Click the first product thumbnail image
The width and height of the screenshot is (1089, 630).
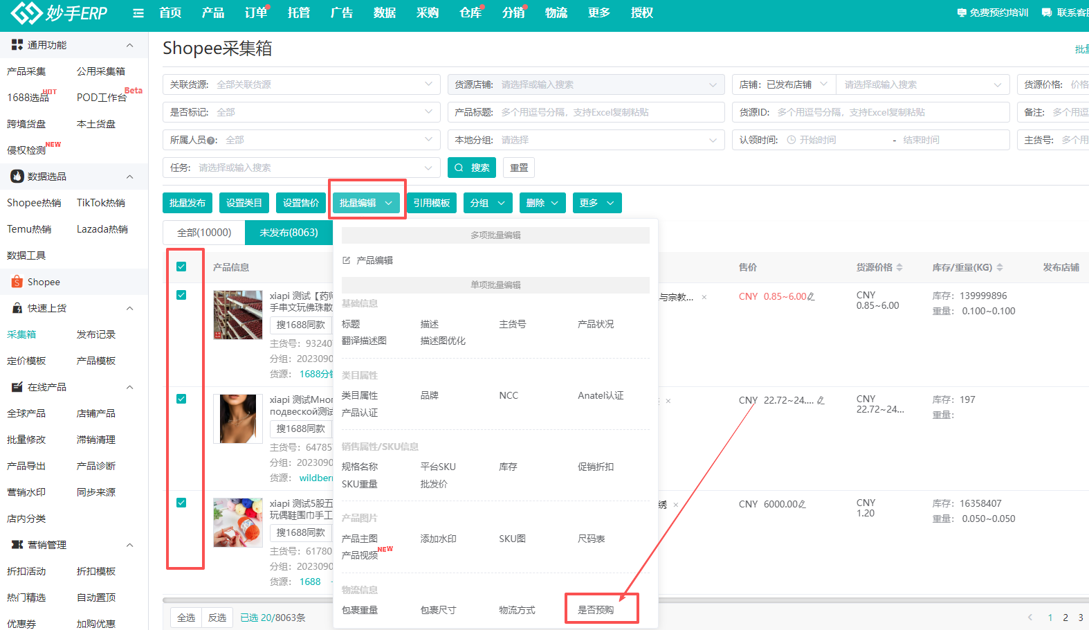pyautogui.click(x=238, y=315)
